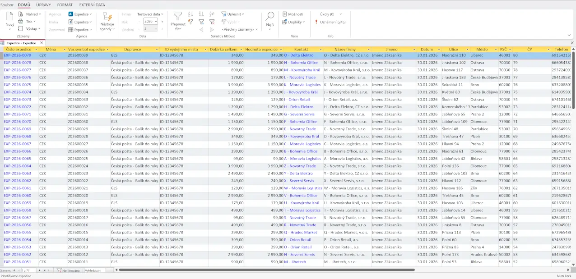
Task: Open the EXP-2026-0075 record link
Action: [18, 85]
